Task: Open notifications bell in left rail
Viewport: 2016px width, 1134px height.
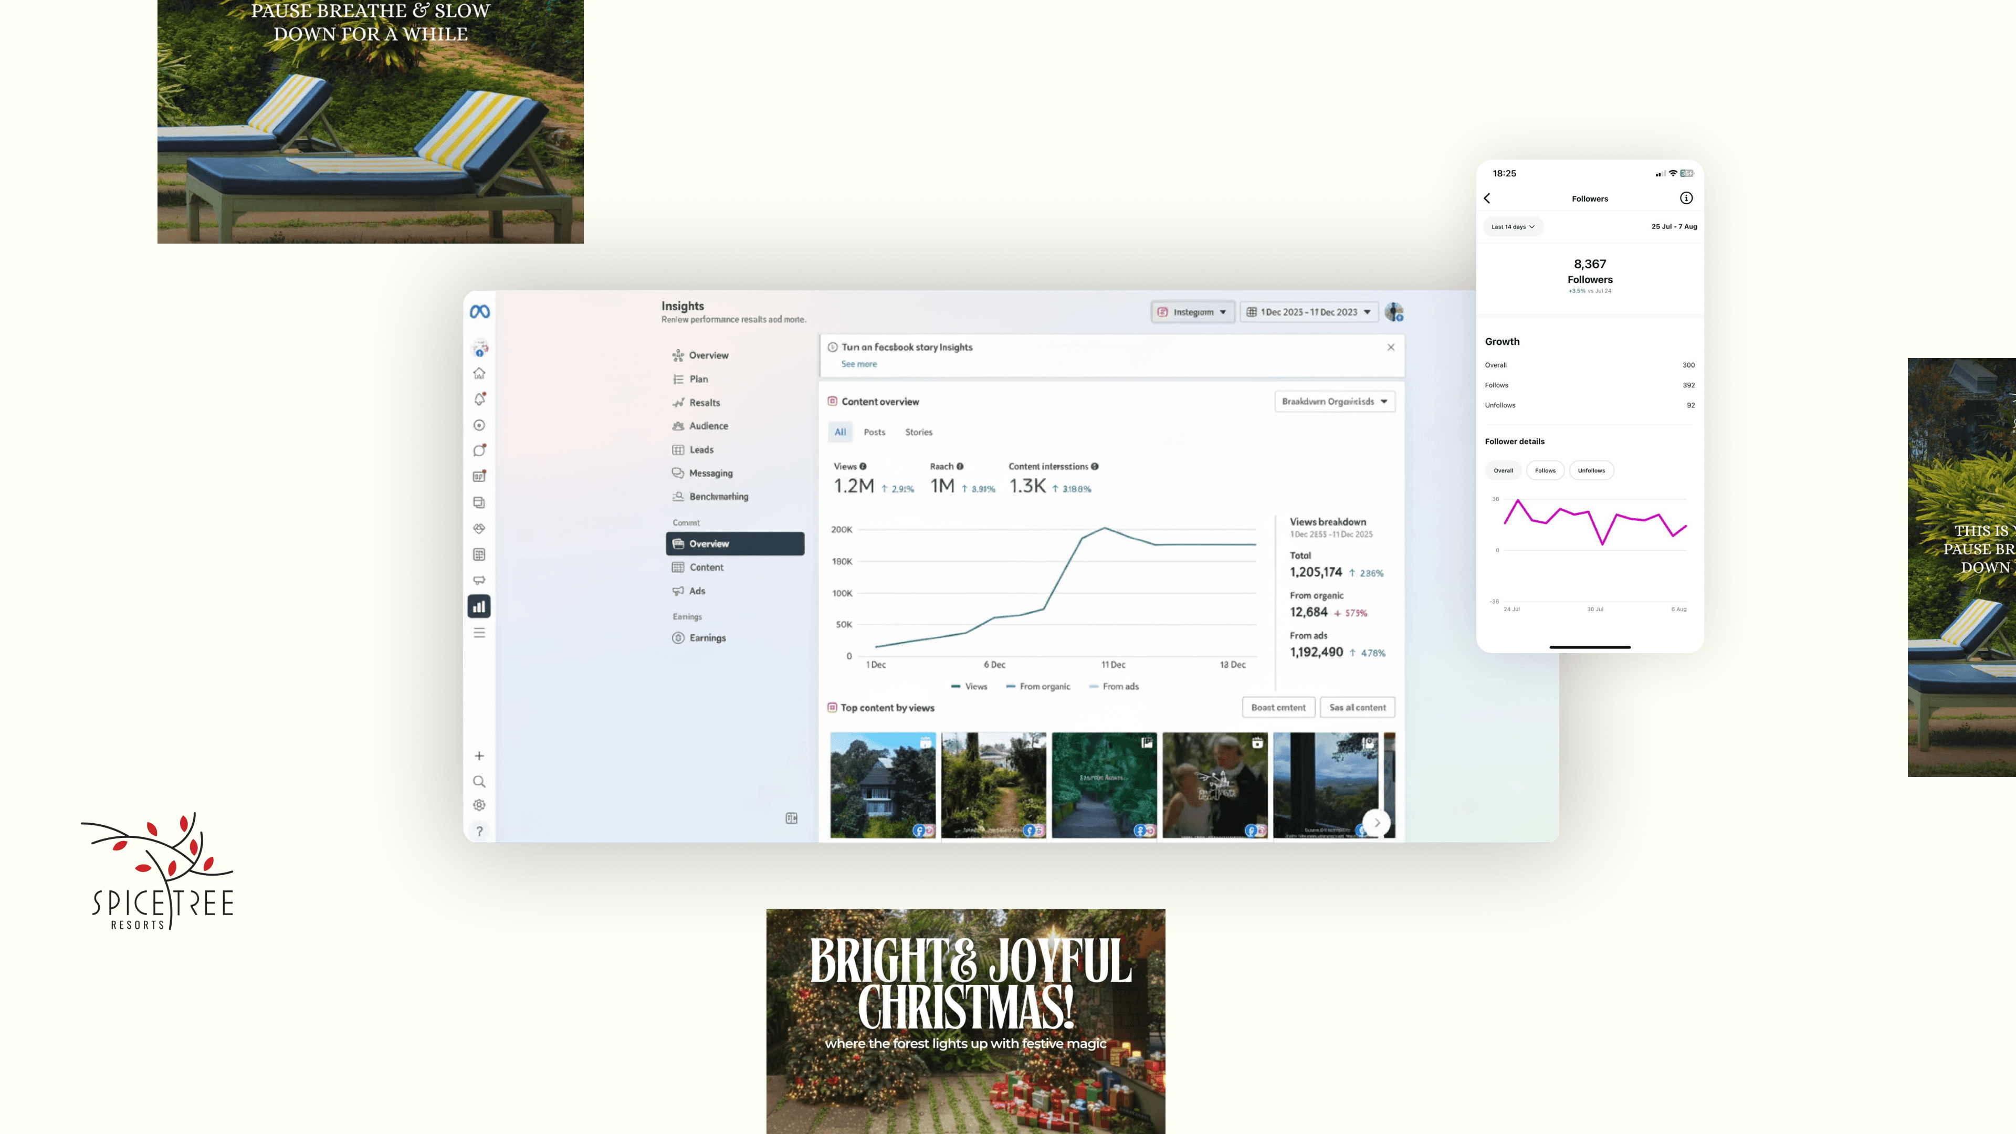Action: pyautogui.click(x=479, y=399)
